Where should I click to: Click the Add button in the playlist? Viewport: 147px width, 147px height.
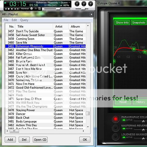(10, 140)
